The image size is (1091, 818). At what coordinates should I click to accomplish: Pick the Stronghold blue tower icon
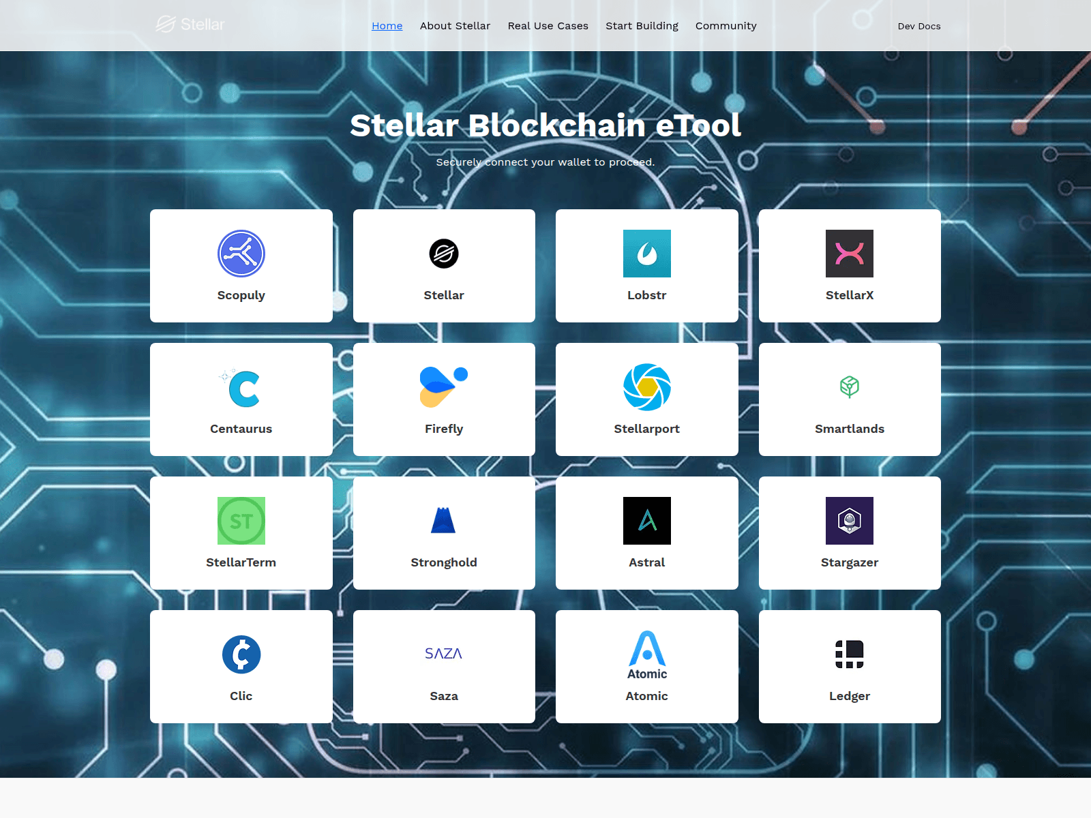(x=444, y=520)
